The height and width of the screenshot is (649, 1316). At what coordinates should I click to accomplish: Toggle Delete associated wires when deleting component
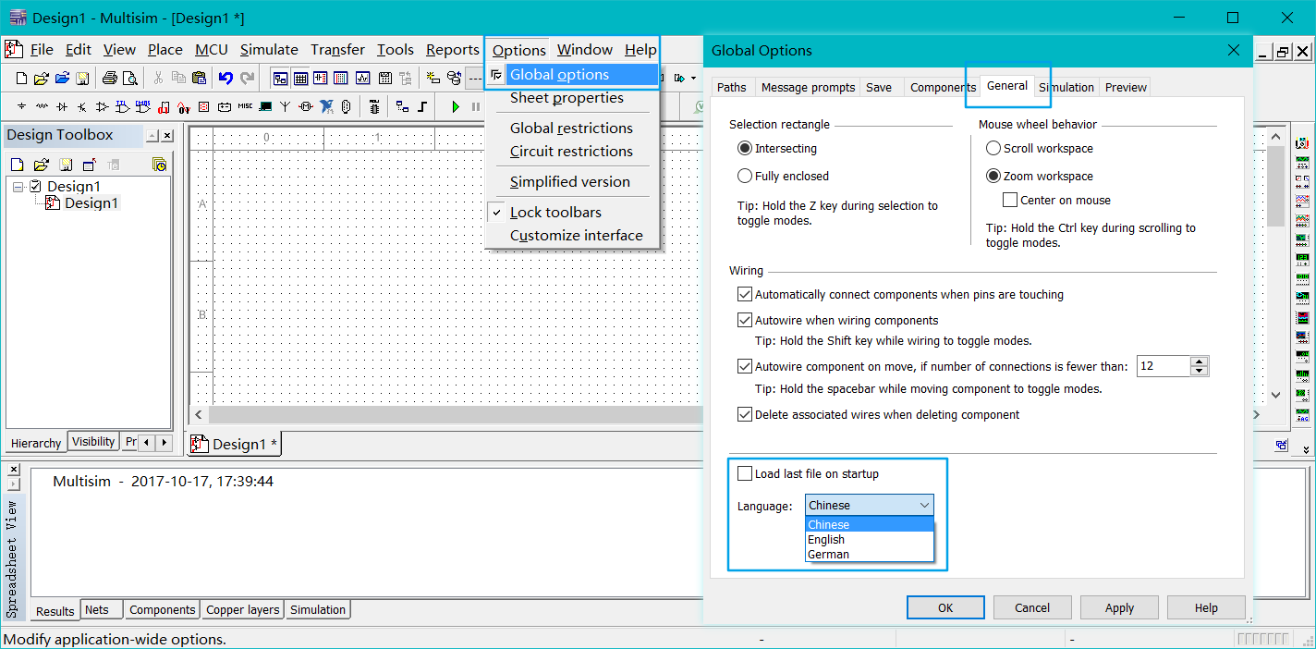(745, 414)
